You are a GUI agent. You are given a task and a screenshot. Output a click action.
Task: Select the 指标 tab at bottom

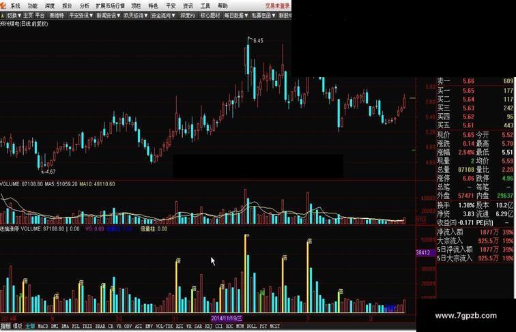5,326
